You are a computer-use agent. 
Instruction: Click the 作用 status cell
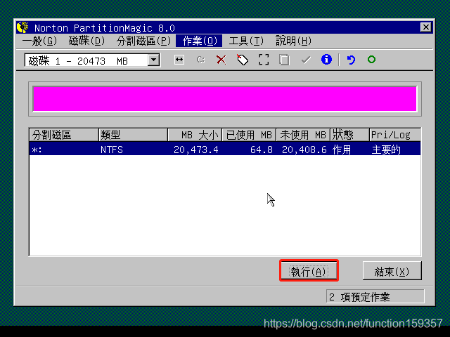342,150
